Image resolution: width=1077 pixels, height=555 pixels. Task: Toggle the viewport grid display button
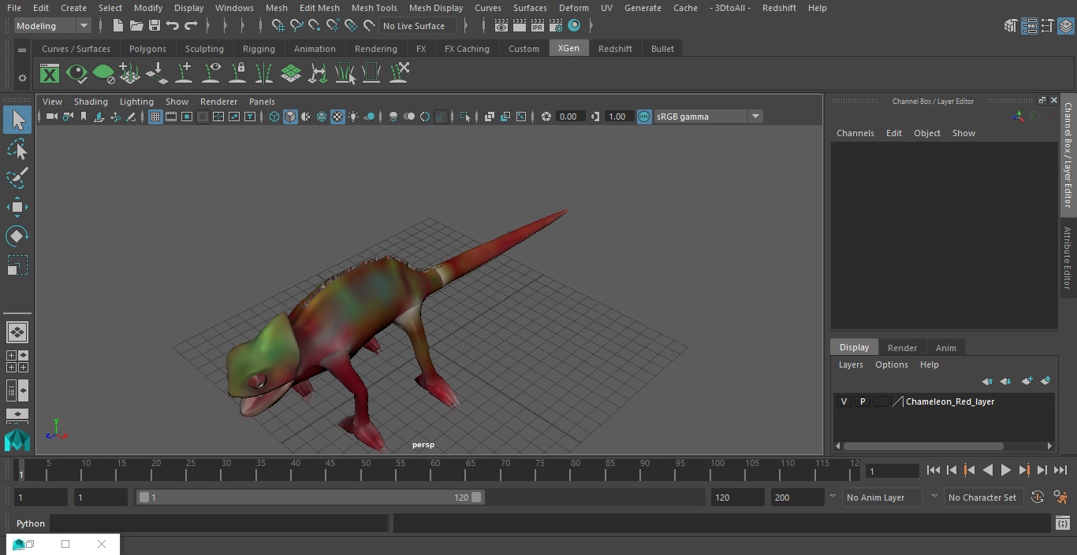[155, 117]
